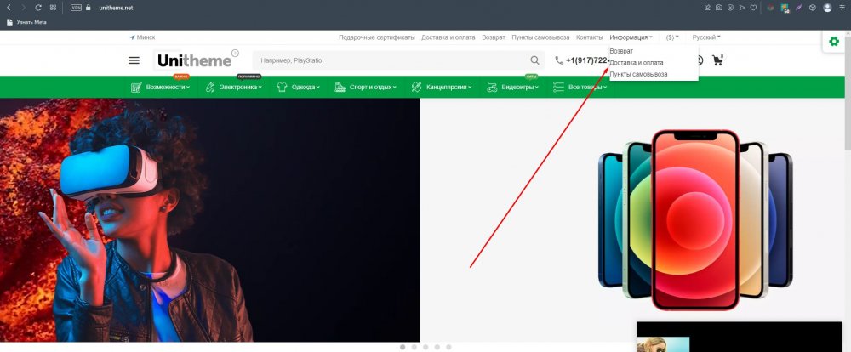This screenshot has height=352, width=851.
Task: Click the padlock site security icon
Action: click(88, 8)
